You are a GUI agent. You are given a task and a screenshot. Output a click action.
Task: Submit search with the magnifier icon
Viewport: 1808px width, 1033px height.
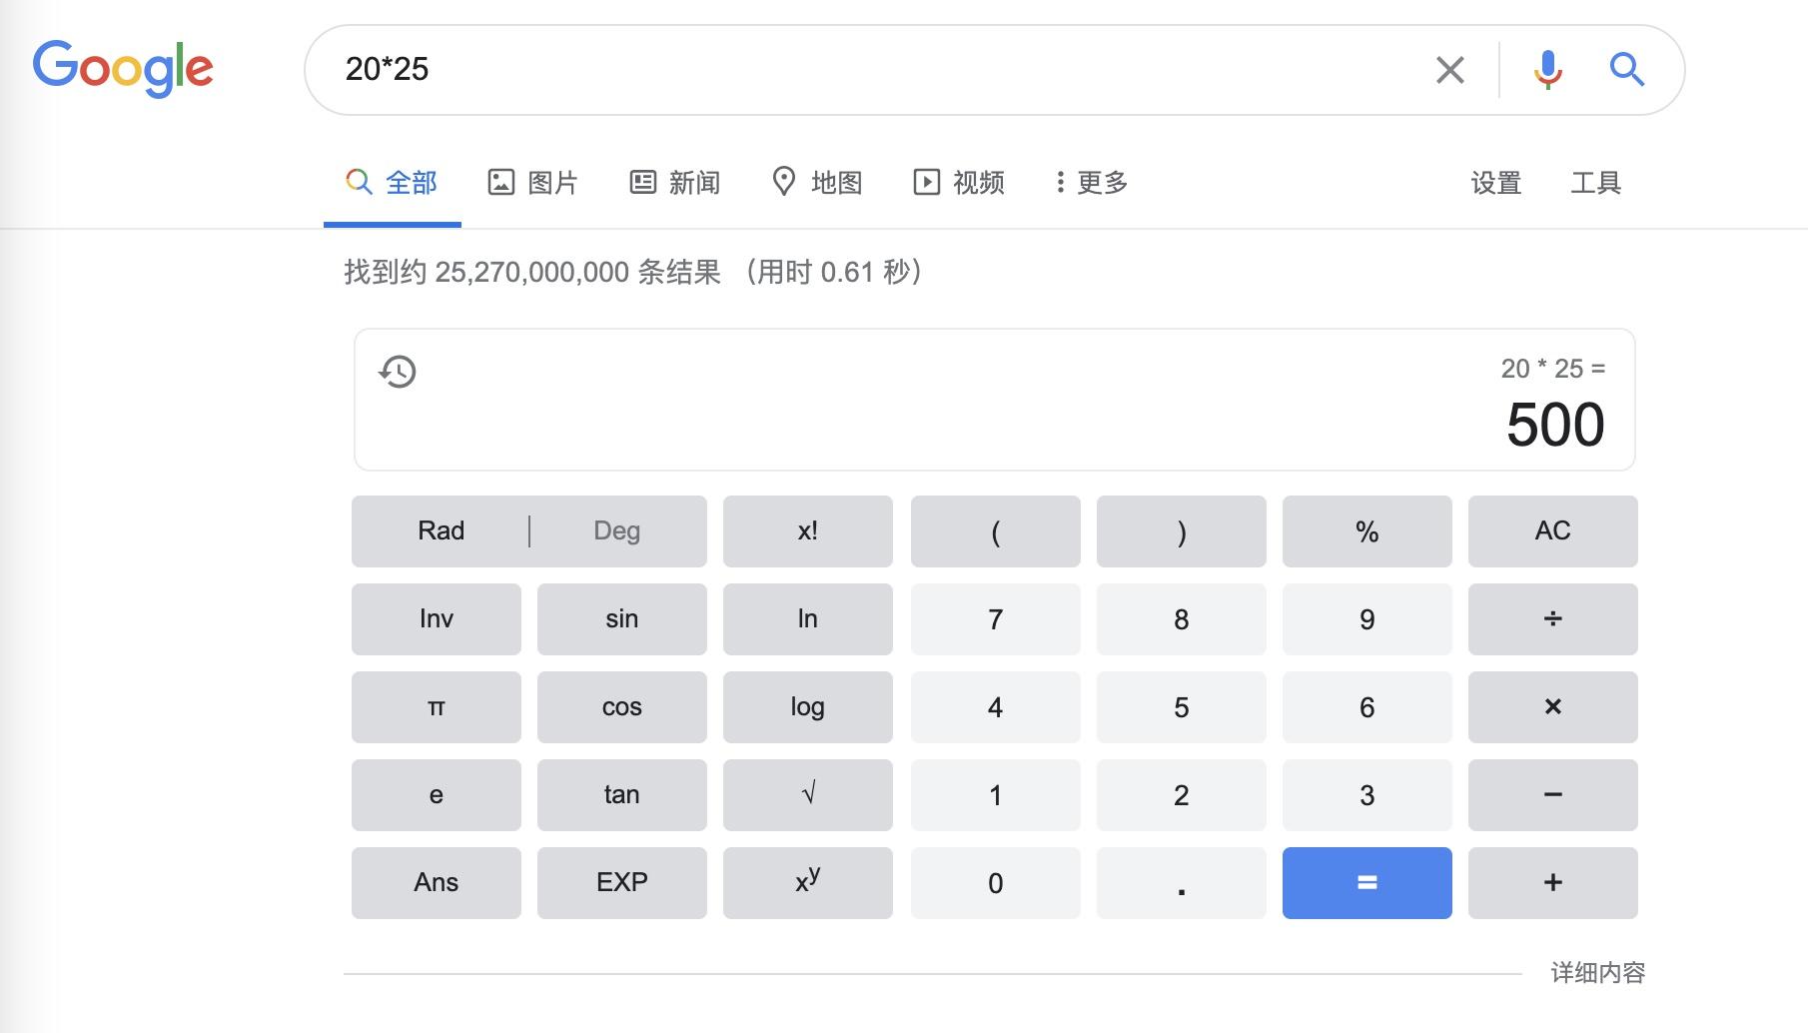[x=1626, y=69]
